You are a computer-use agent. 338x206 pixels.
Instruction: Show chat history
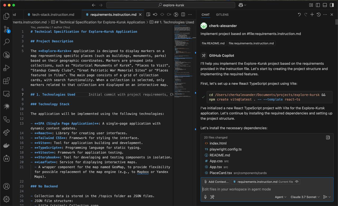click(318, 15)
